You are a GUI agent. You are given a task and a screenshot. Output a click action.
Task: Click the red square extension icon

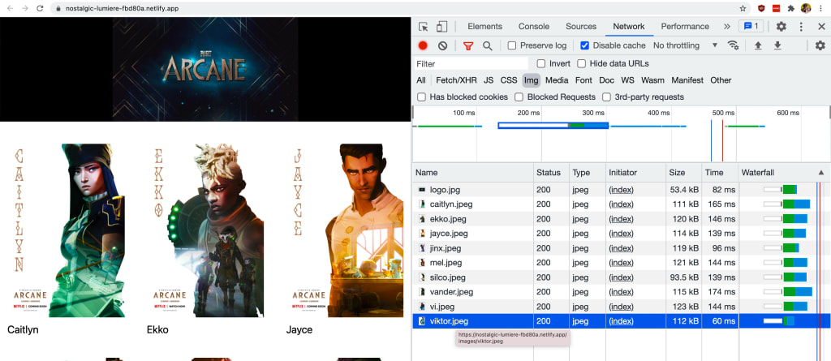pyautogui.click(x=776, y=8)
